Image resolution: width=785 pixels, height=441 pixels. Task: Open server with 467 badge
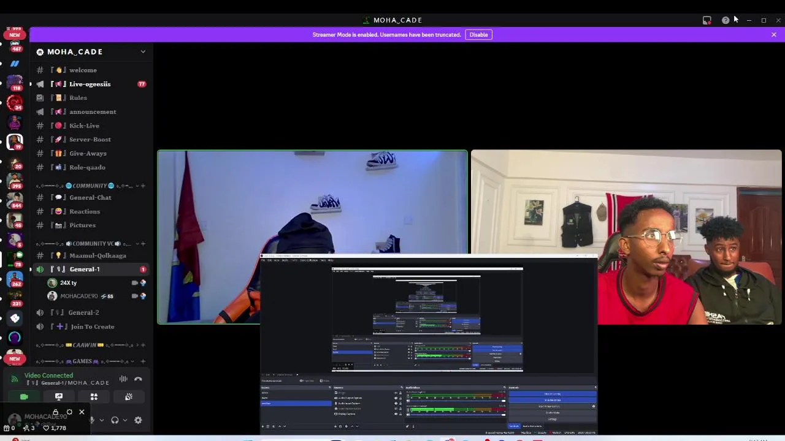click(15, 46)
